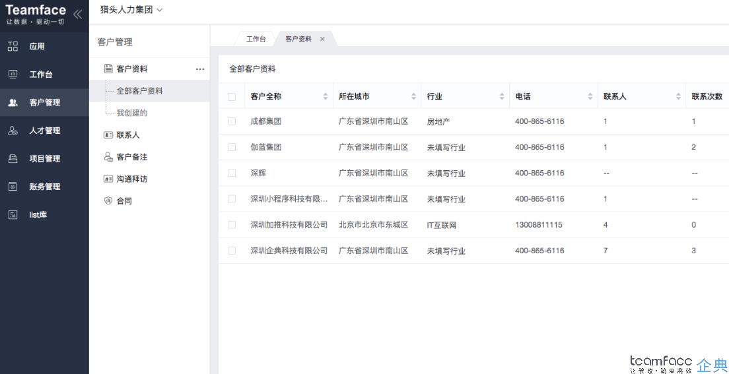
Task: Check the 伽蓝集团 row checkbox
Action: tap(232, 147)
